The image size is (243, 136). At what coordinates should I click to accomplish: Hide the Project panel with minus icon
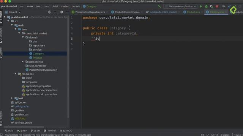tap(67, 12)
